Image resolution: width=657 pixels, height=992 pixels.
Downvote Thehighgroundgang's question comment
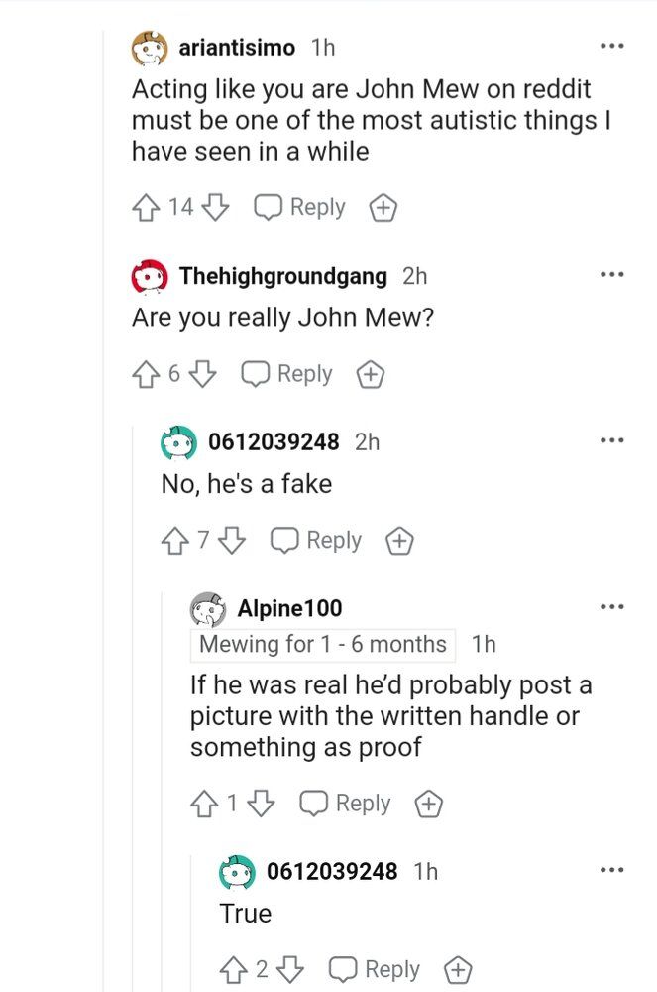pyautogui.click(x=203, y=374)
